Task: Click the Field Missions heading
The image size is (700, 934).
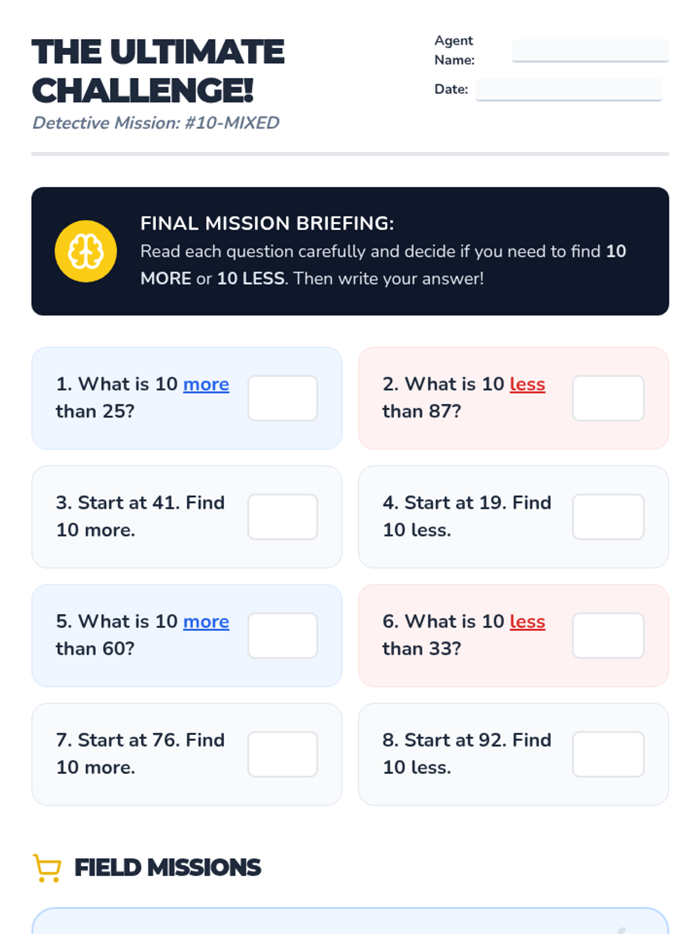Action: 167,867
